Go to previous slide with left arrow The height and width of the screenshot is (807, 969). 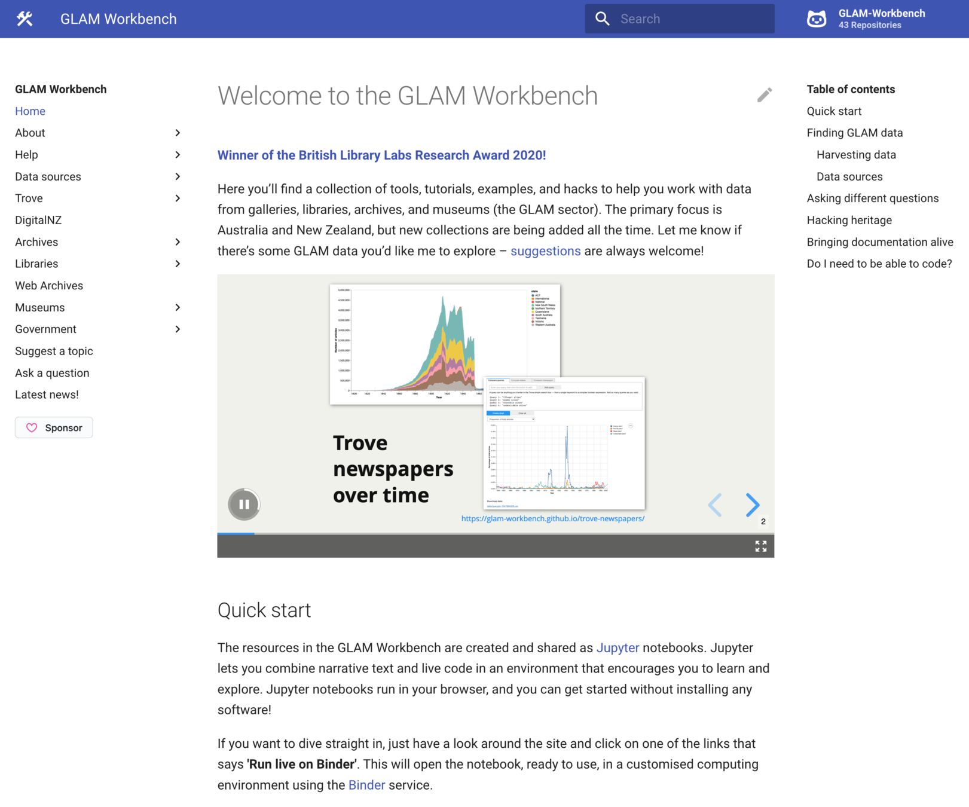pyautogui.click(x=715, y=505)
